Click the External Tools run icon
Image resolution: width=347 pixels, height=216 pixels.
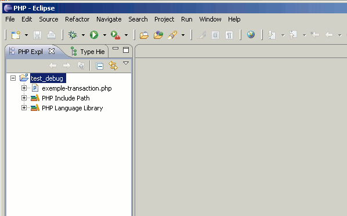pos(115,35)
